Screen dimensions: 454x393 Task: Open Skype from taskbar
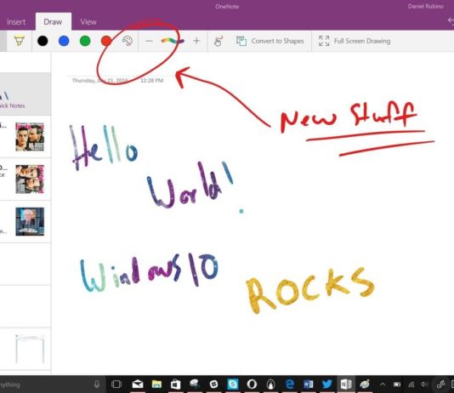pyautogui.click(x=233, y=384)
